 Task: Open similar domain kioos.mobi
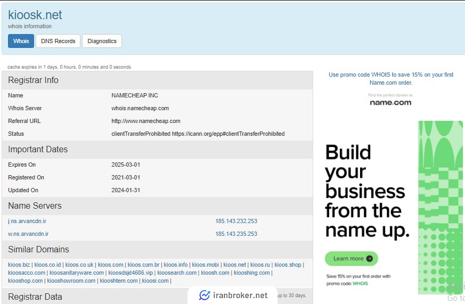click(205, 265)
